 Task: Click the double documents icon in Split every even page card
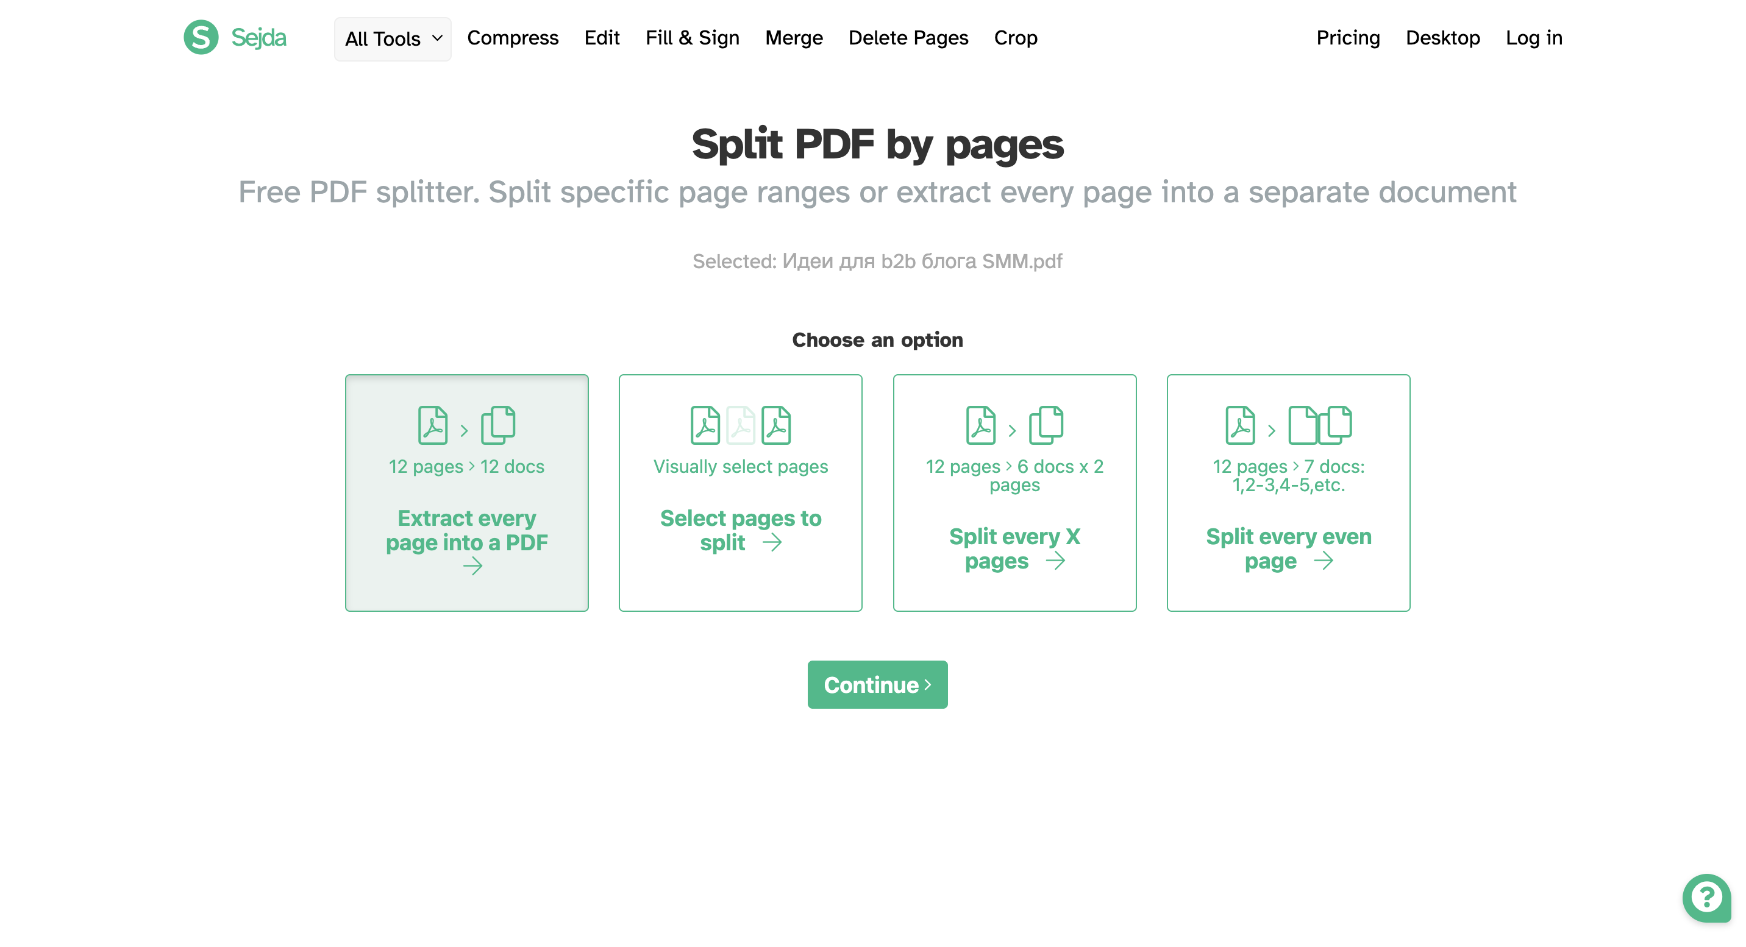click(x=1319, y=425)
